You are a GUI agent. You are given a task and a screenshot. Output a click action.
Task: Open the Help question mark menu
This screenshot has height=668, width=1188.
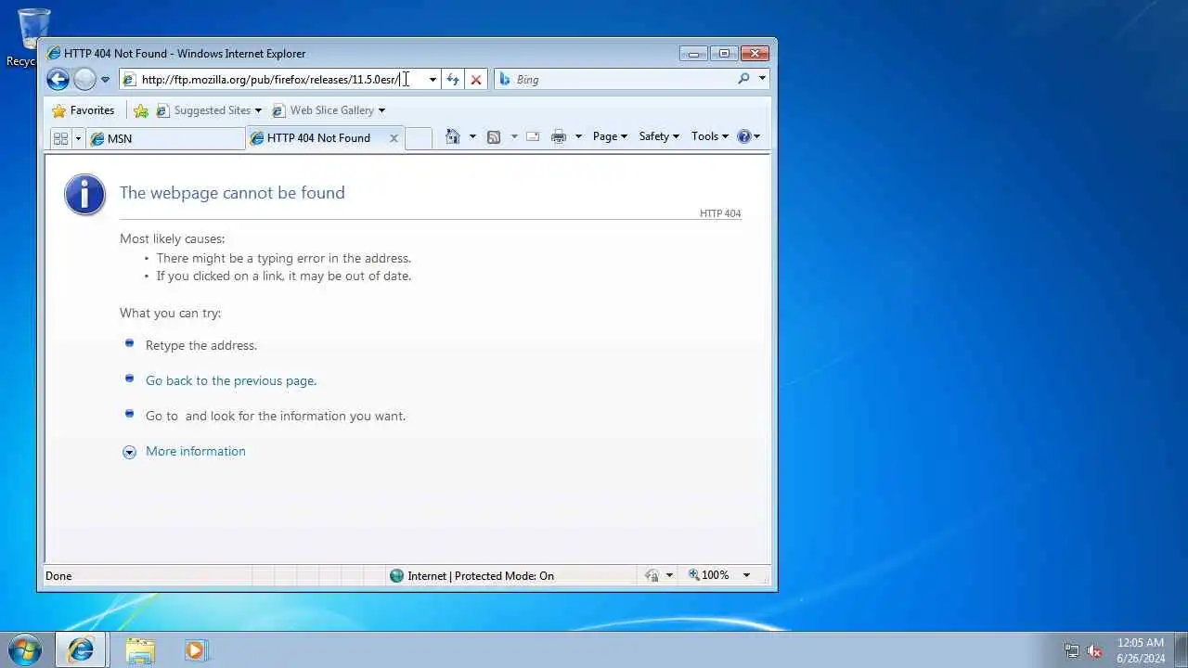(x=748, y=136)
